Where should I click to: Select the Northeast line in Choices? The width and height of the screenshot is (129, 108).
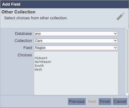[43, 62]
